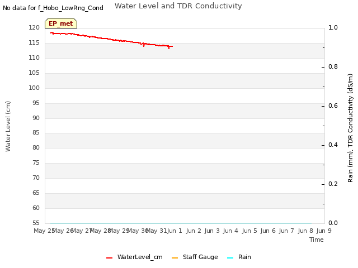The width and height of the screenshot is (358, 268).
Task: Click the 115 water level tick label
Action: pos(34,42)
